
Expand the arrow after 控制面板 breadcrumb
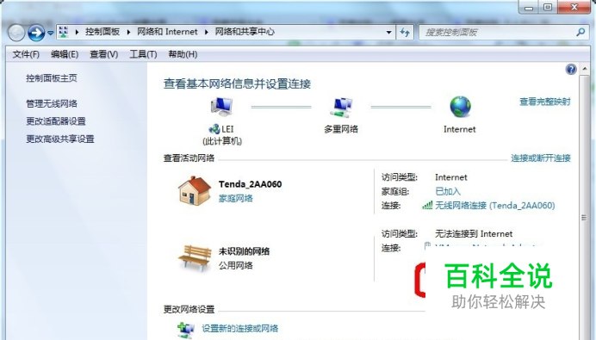coord(128,33)
